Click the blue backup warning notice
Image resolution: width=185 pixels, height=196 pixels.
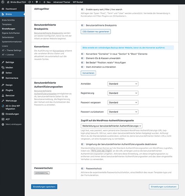tap(127, 48)
